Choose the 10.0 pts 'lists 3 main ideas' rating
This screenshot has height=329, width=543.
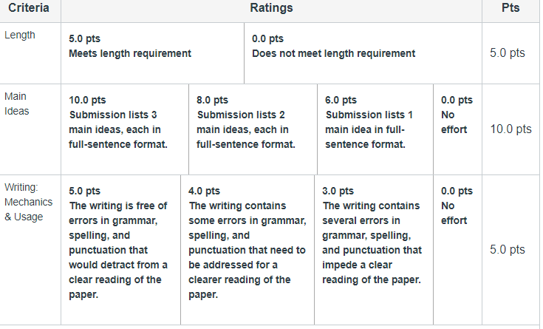point(125,129)
